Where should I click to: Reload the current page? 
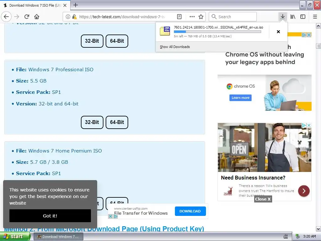pos(27,17)
